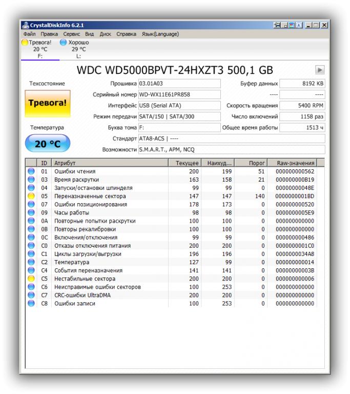
Task: Click the Буква тома field F:
Action: click(179, 128)
